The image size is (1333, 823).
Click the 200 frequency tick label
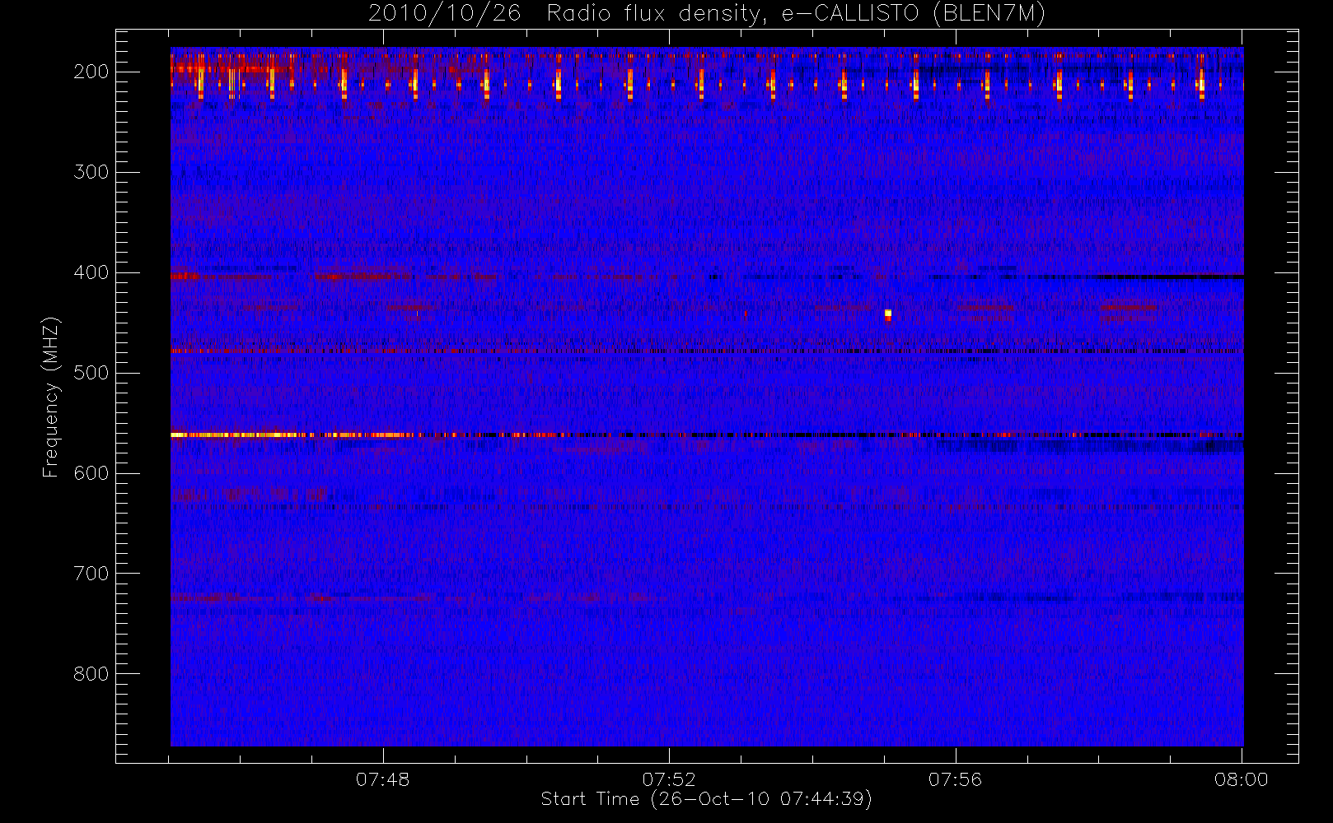tap(91, 72)
